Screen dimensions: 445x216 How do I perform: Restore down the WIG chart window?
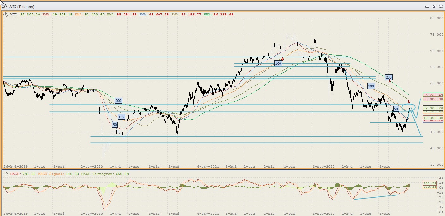pyautogui.click(x=434, y=7)
